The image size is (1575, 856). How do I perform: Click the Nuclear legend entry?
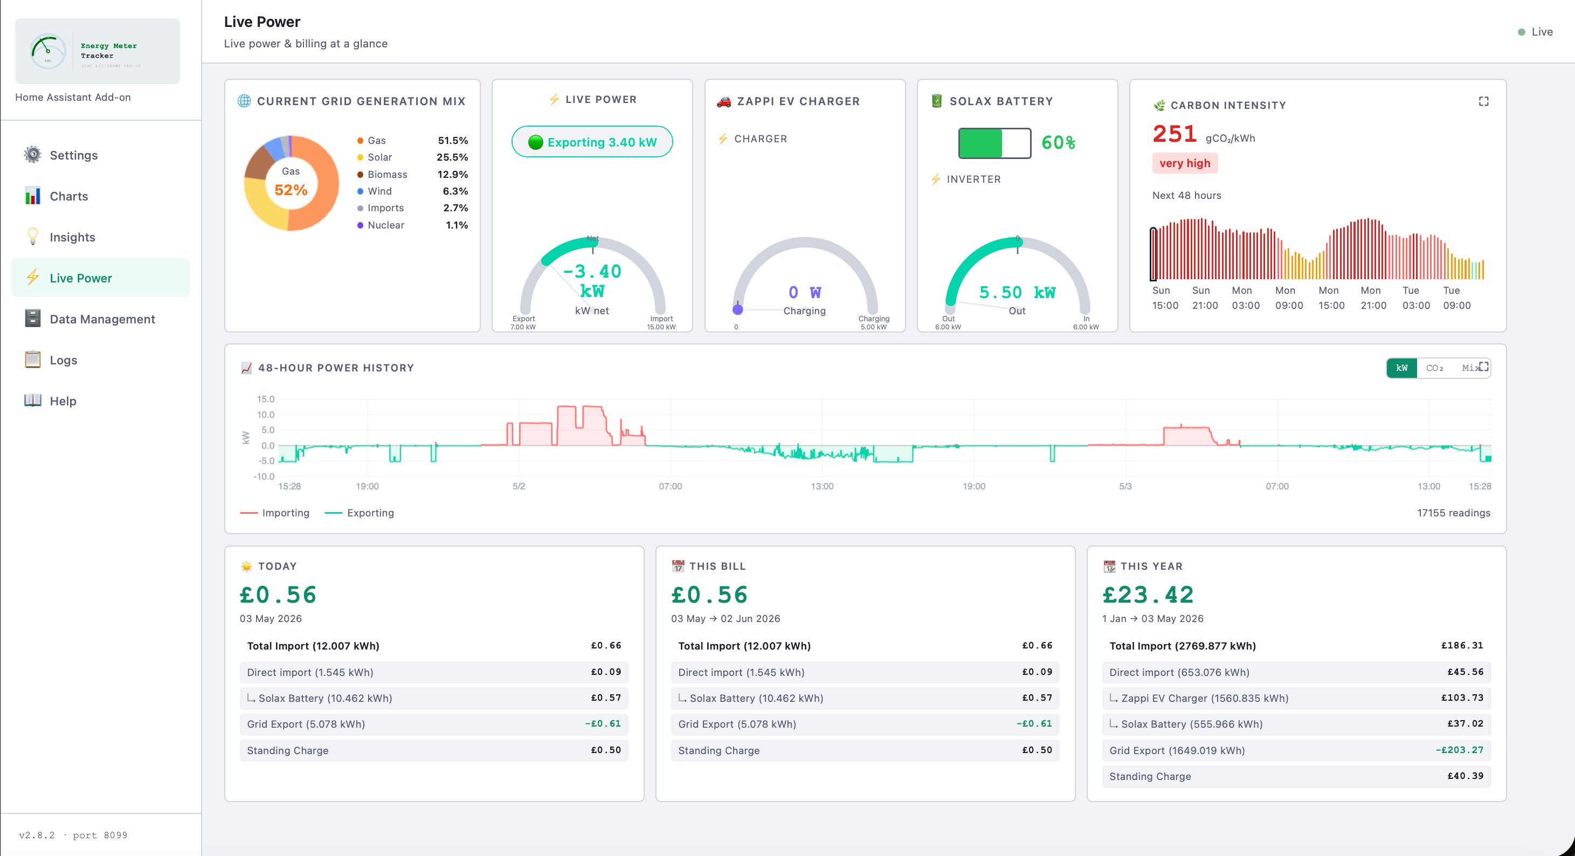[x=413, y=225]
